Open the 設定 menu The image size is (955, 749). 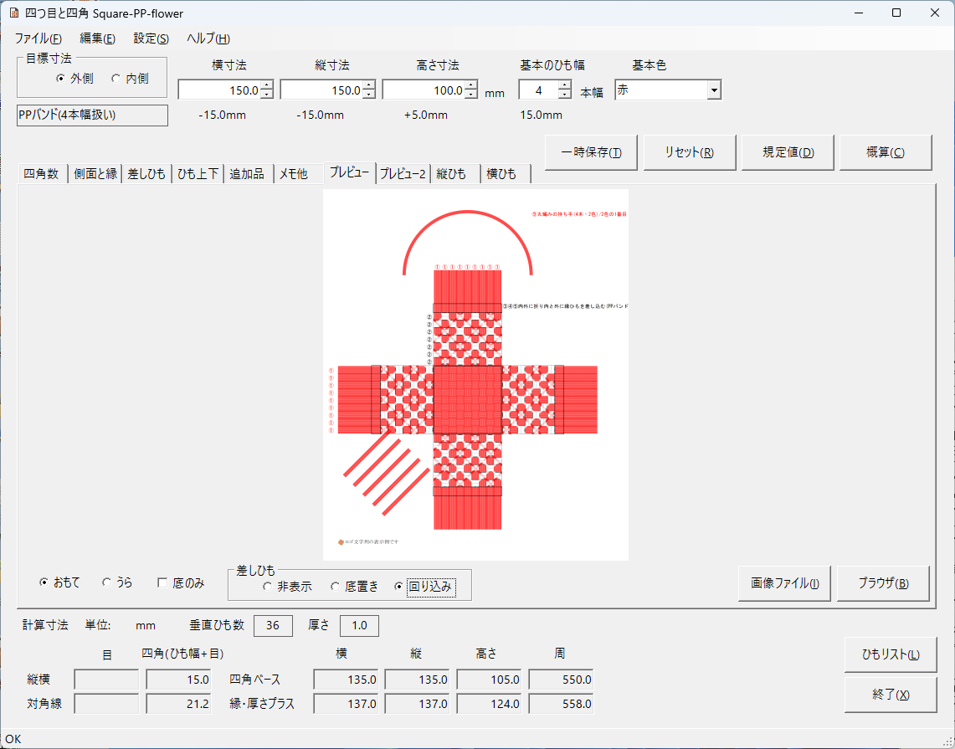[x=151, y=38]
